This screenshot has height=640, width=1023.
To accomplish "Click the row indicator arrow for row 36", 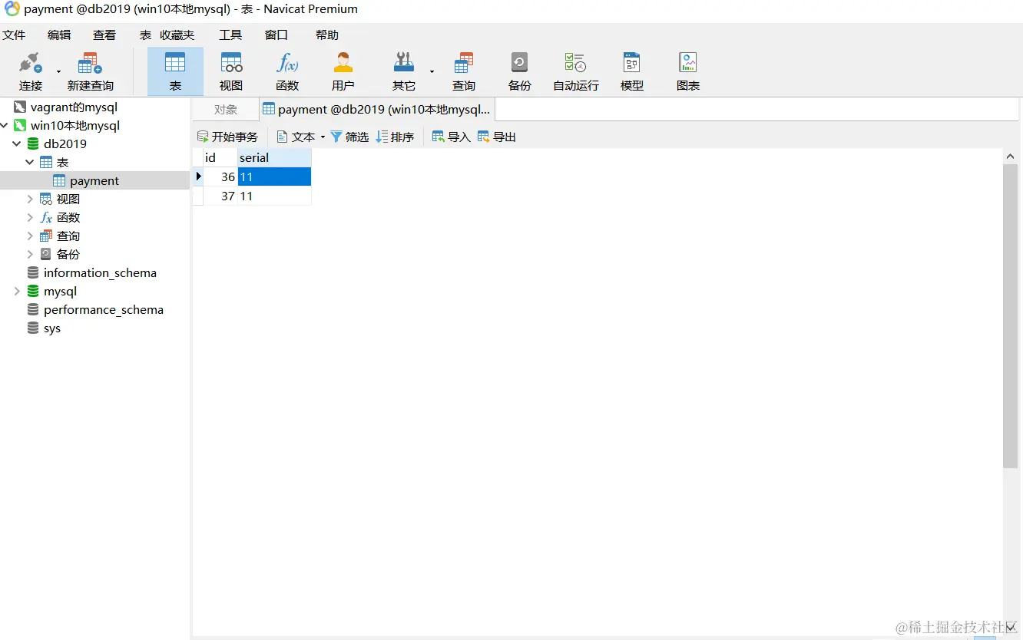I will (198, 176).
